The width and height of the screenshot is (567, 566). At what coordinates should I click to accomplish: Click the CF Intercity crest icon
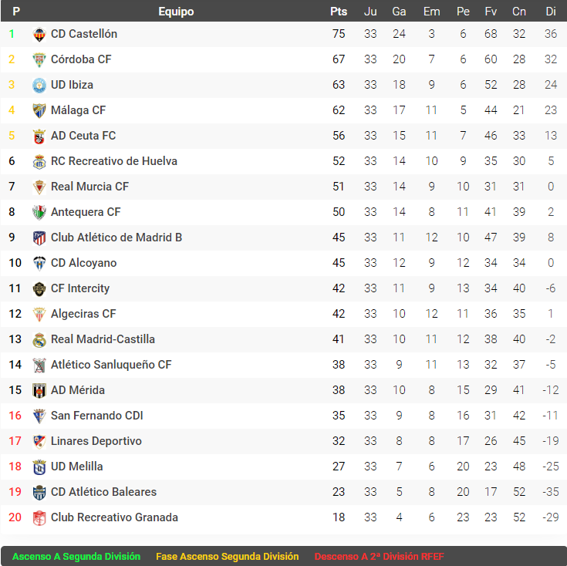click(x=39, y=288)
